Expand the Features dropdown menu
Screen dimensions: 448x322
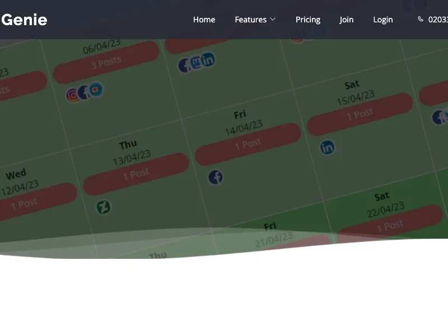250,20
